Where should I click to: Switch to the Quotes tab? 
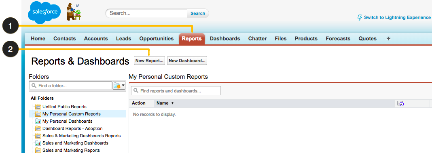368,39
